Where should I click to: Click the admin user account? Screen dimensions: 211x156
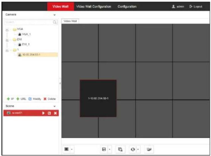(x=178, y=6)
